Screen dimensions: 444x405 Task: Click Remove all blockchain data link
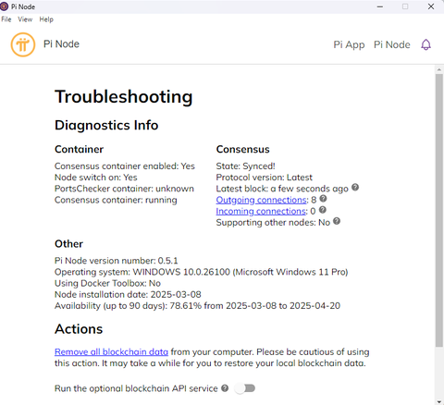[x=111, y=352]
